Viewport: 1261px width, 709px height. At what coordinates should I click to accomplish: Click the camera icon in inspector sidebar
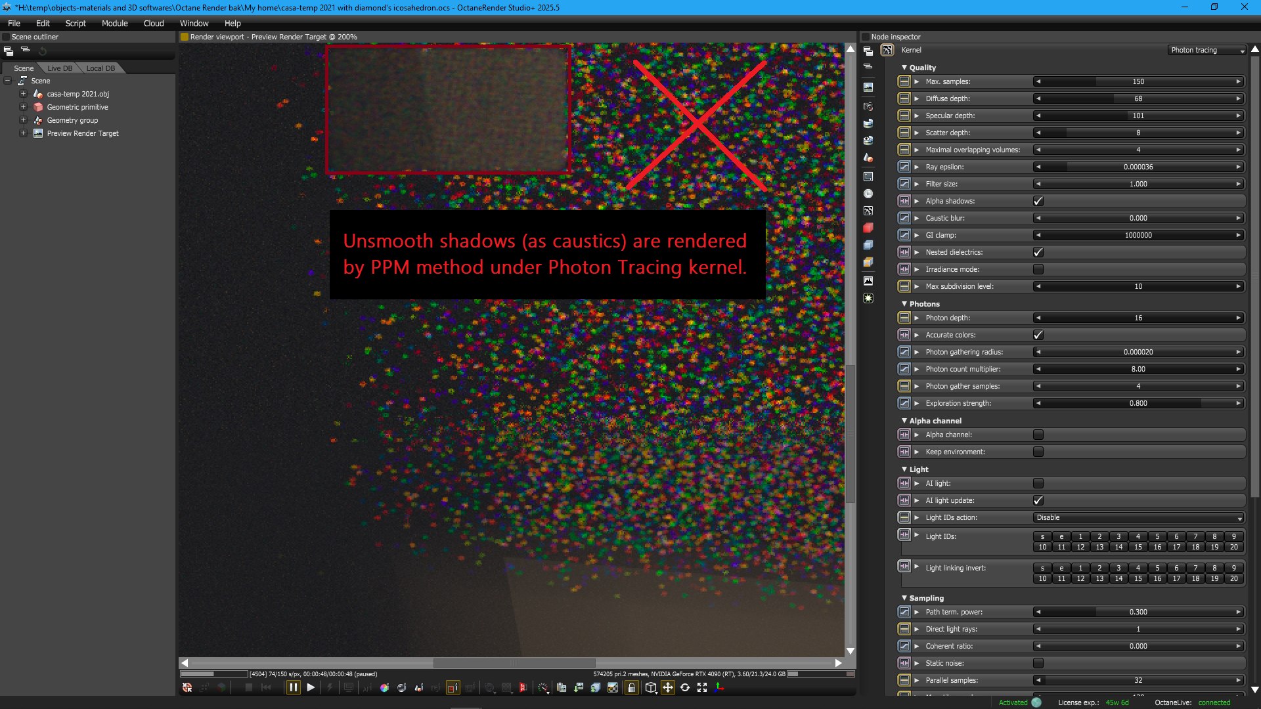868,106
